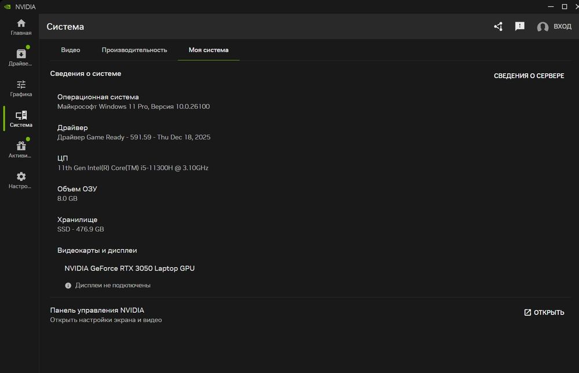
Task: Click the Game Ready 591.59 driver text
Action: pos(134,137)
